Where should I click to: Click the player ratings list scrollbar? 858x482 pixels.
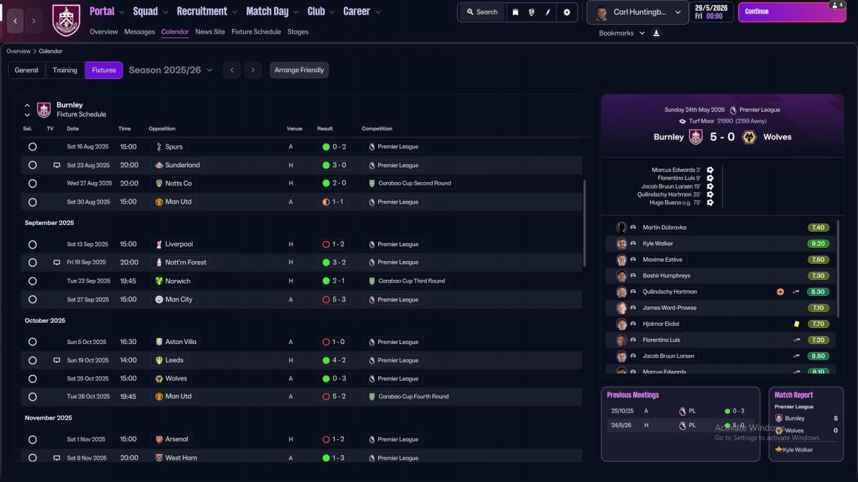(838, 268)
